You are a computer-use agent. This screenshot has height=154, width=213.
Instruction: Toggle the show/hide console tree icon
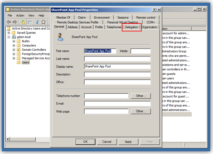pos(29,22)
